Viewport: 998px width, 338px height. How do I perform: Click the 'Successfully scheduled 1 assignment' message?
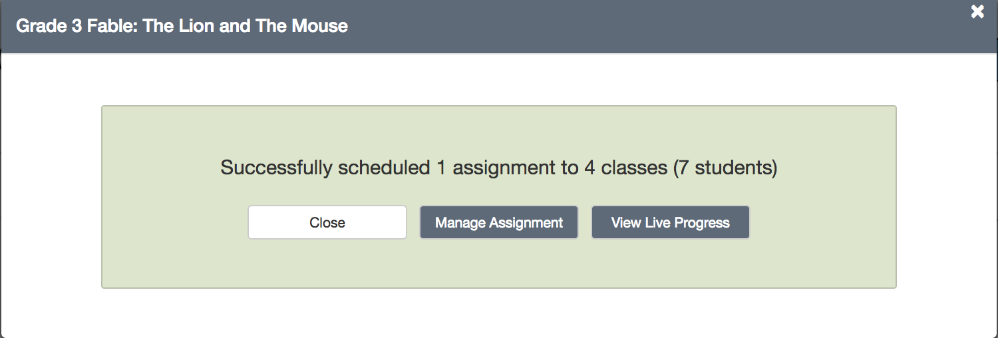click(x=498, y=168)
